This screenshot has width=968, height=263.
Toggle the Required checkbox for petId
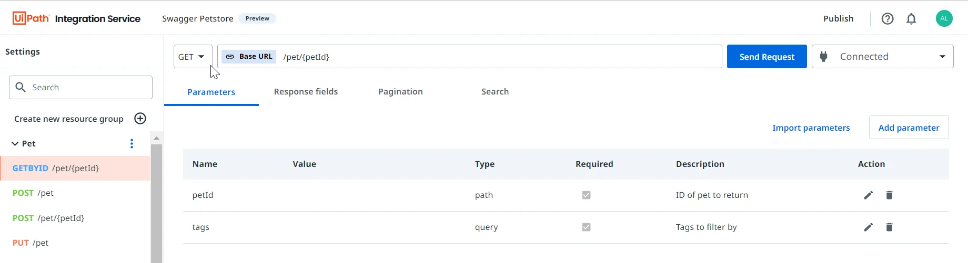coord(586,195)
